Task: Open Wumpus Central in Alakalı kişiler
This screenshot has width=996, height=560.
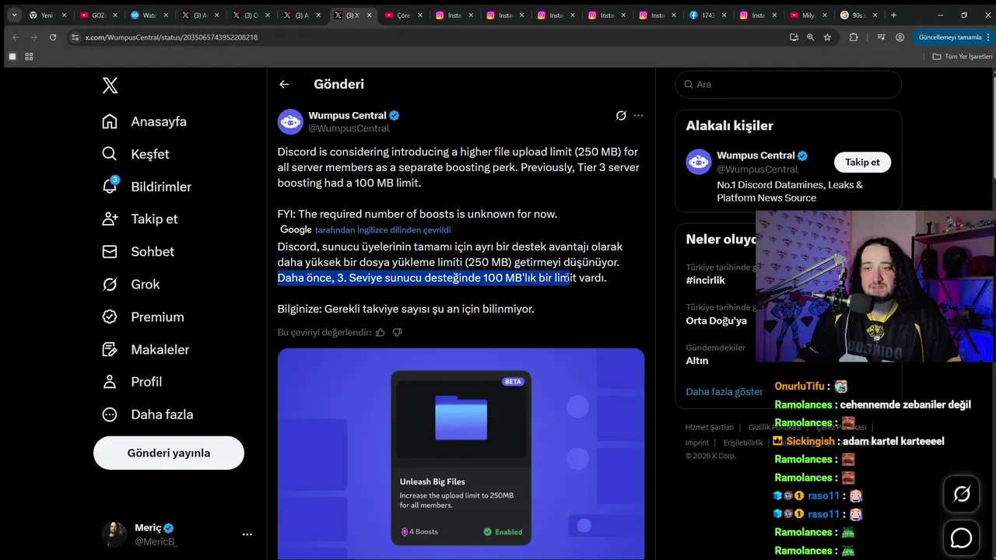Action: point(756,156)
